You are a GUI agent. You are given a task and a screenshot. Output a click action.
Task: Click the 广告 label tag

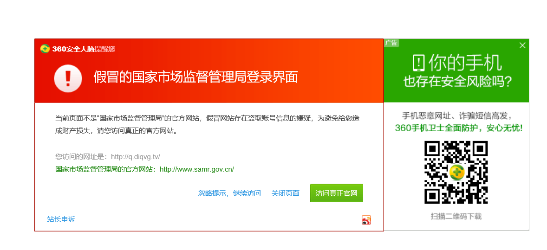tap(391, 43)
